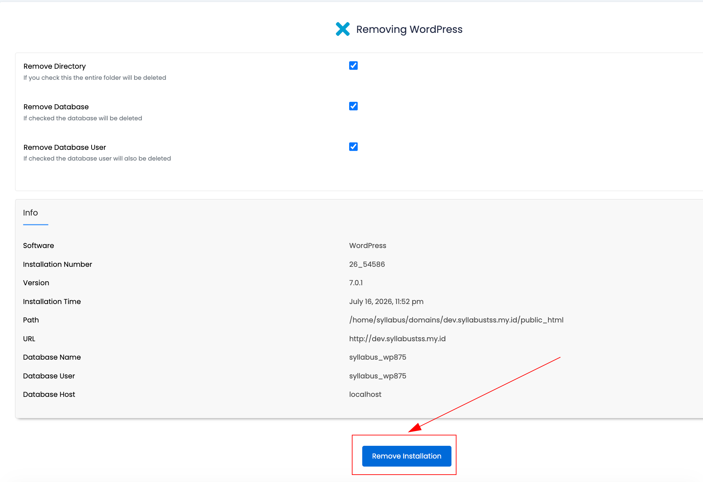Click the Removing WordPress title
The height and width of the screenshot is (482, 703).
pyautogui.click(x=409, y=29)
